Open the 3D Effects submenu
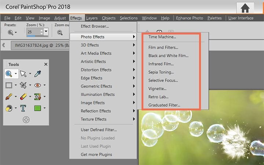Screen dimensions: 264x165 click(x=103, y=45)
